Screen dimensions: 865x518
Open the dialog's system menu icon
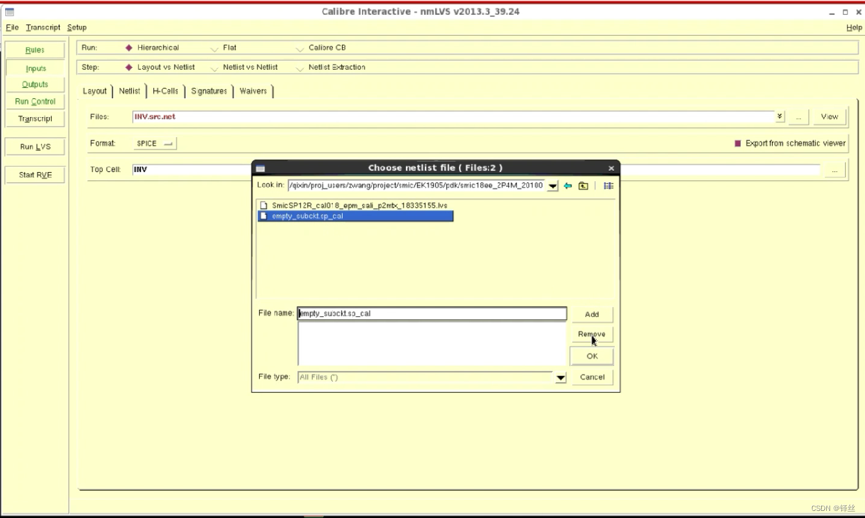pos(261,168)
